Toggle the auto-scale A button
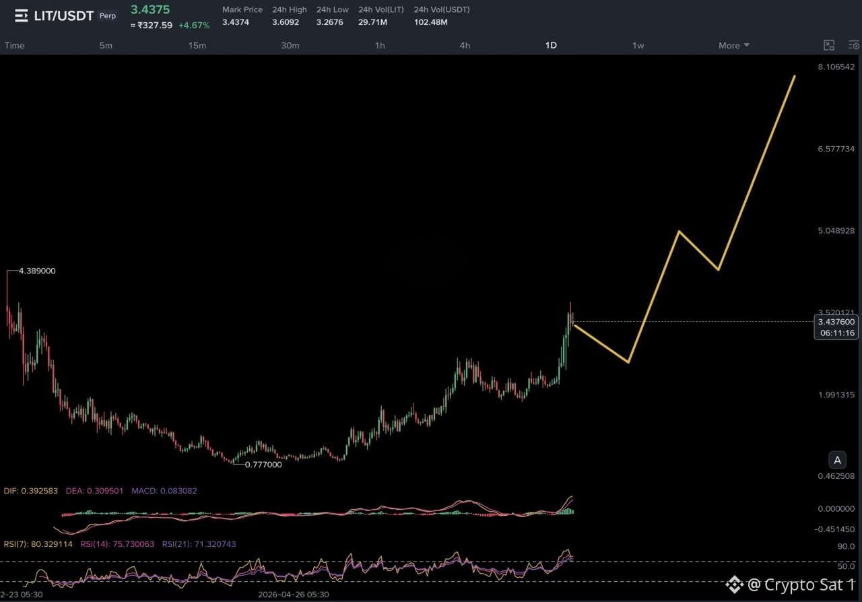862x602 pixels. pyautogui.click(x=837, y=461)
